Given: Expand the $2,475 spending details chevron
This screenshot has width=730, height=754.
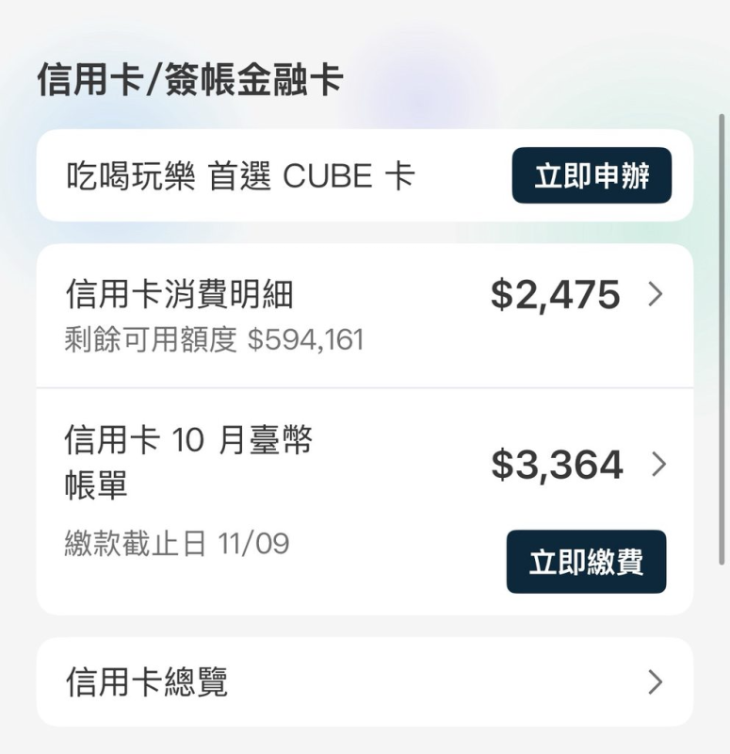Looking at the screenshot, I should tap(656, 295).
